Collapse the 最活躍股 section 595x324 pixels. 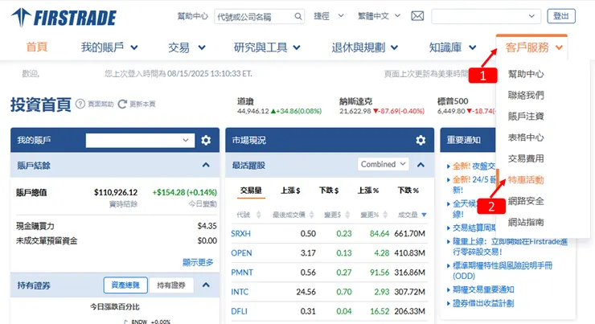click(x=421, y=165)
